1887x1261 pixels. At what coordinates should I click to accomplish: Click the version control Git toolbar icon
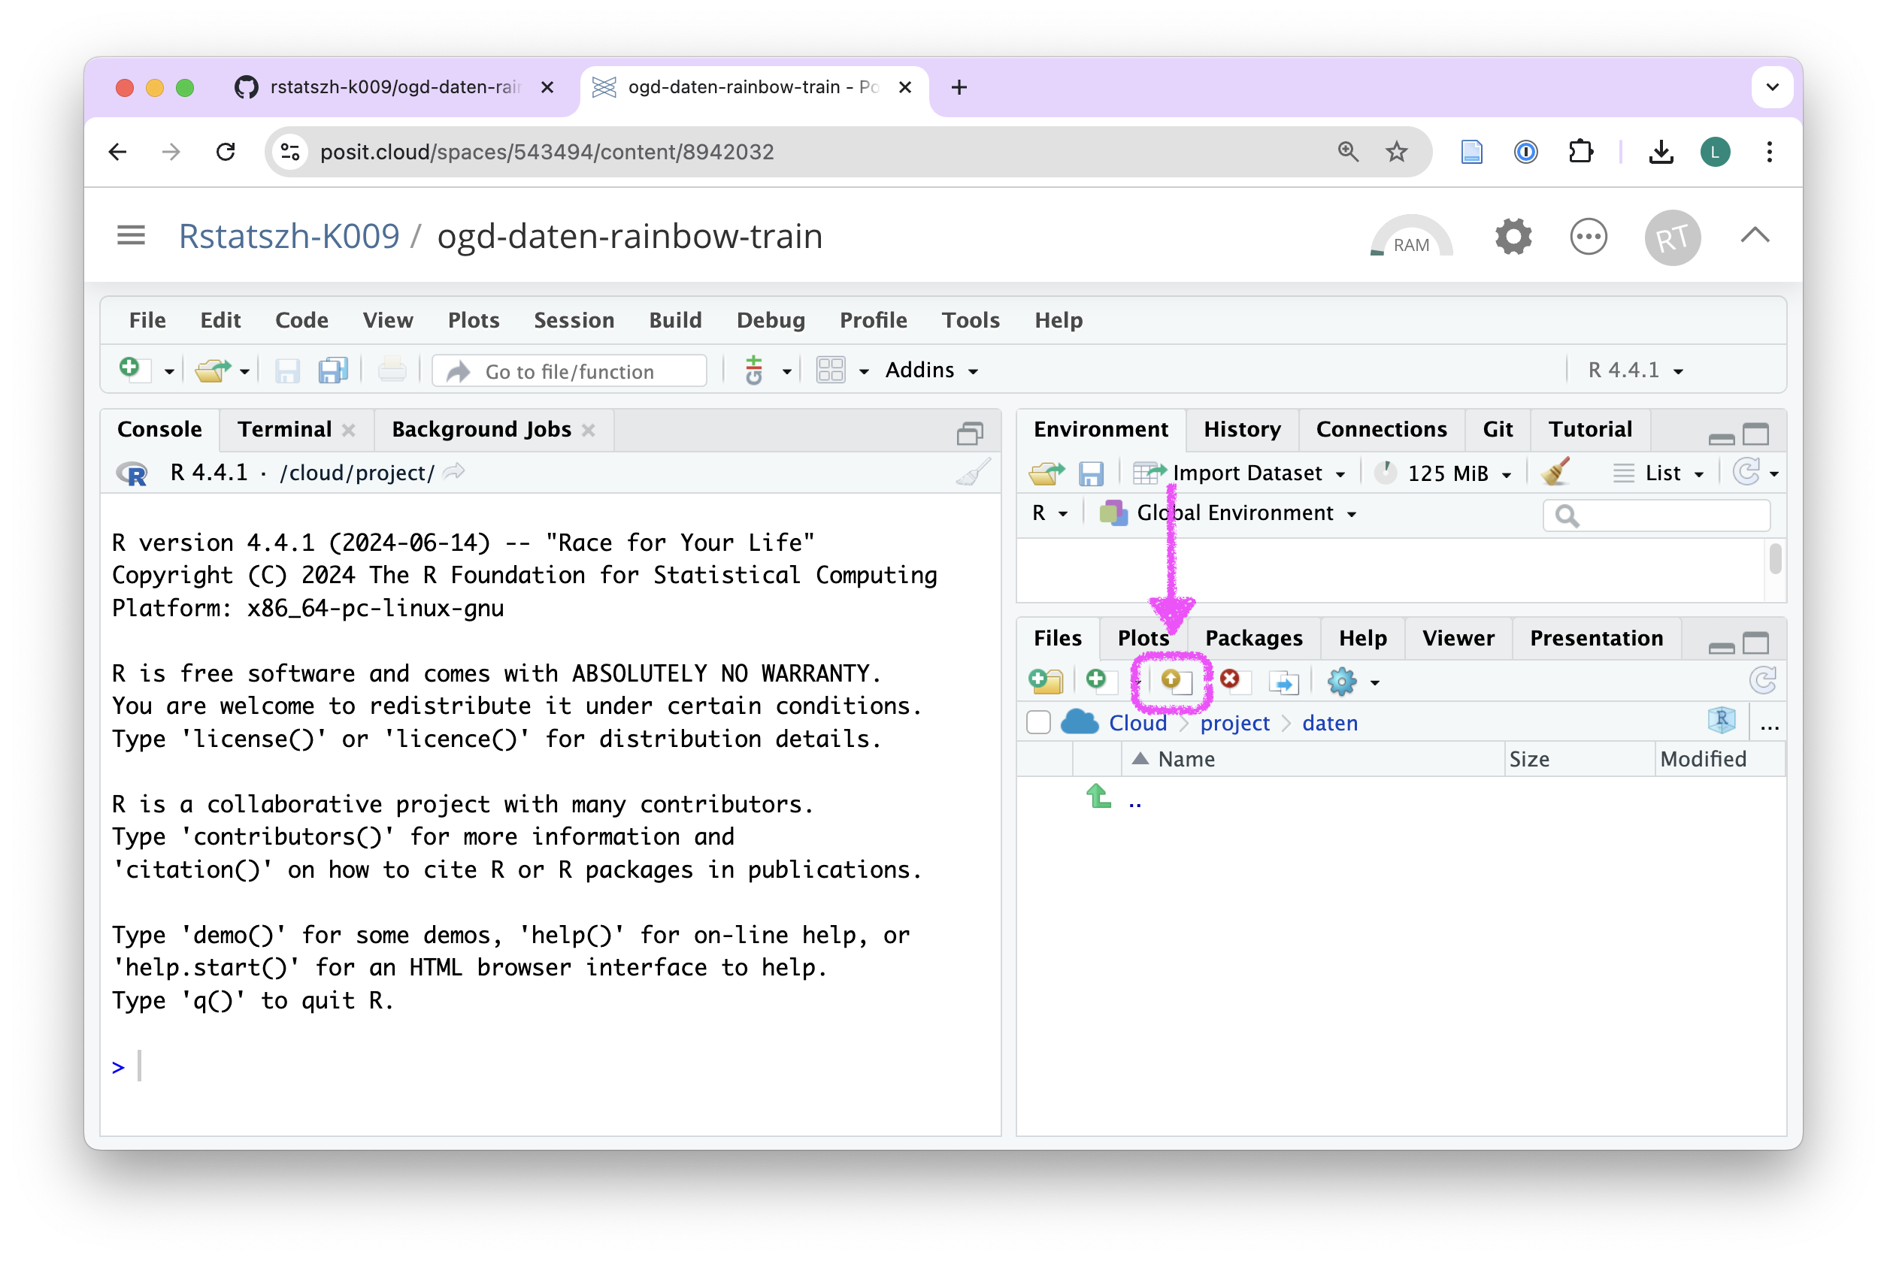pyautogui.click(x=754, y=370)
